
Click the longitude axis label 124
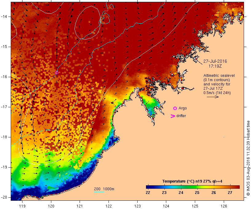[x=166, y=206]
